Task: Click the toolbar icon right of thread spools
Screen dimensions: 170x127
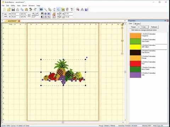Action: pos(72,10)
